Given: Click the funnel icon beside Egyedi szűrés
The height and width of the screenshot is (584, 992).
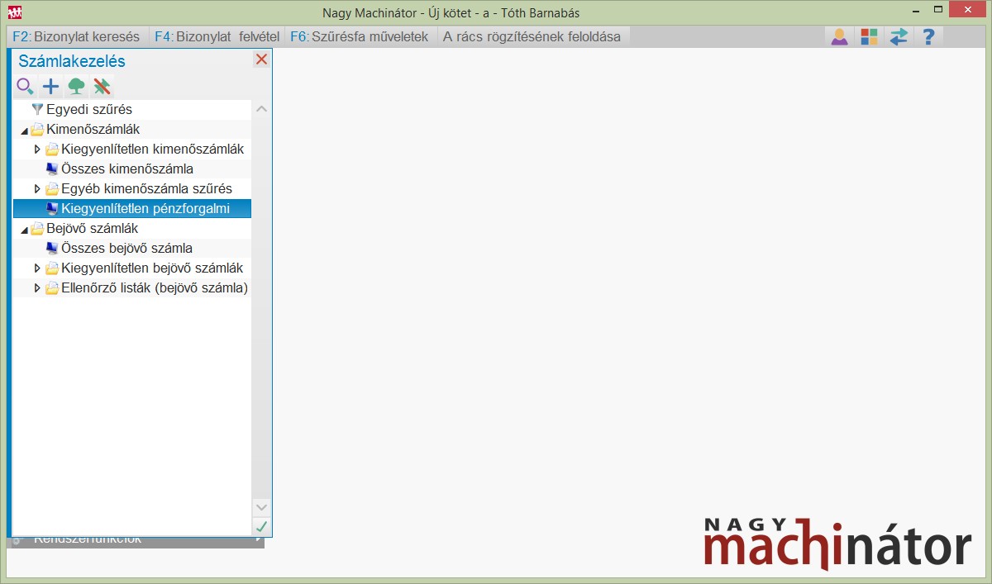Looking at the screenshot, I should pos(37,109).
